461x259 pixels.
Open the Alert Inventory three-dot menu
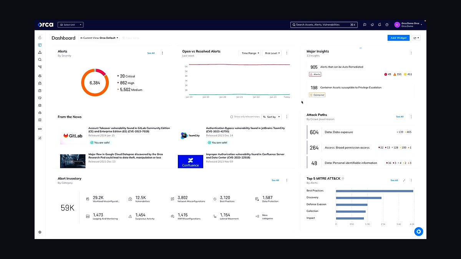287,180
